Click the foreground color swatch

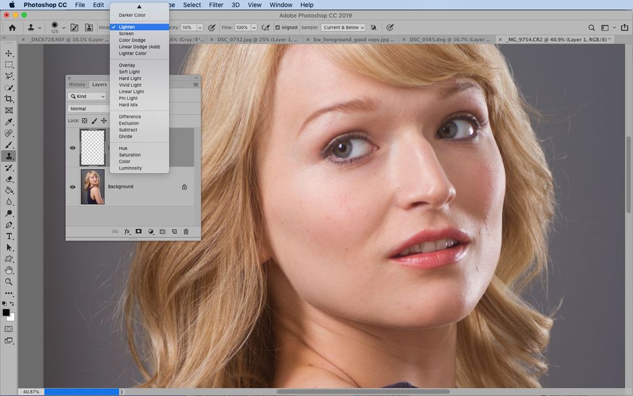pos(5,312)
